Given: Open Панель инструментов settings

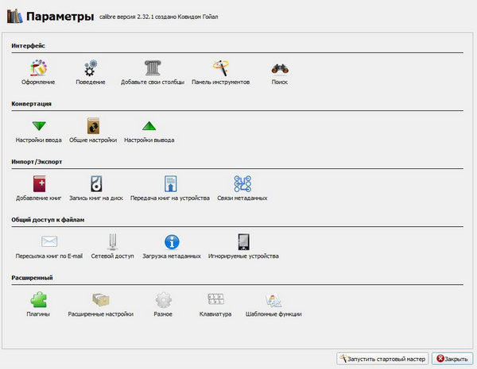Looking at the screenshot, I should [x=221, y=69].
